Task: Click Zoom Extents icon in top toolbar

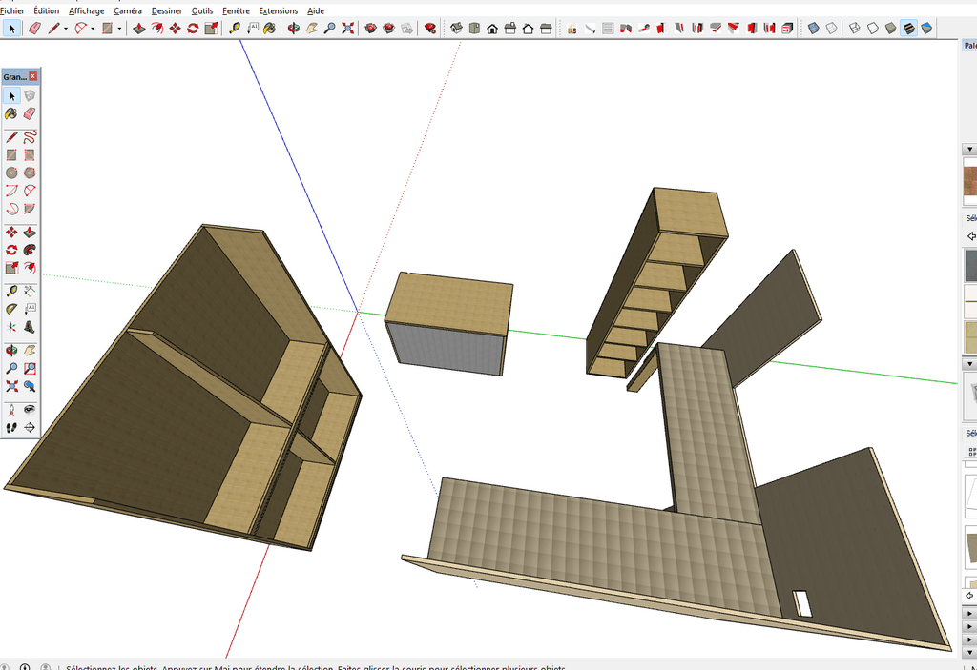Action: click(x=347, y=29)
